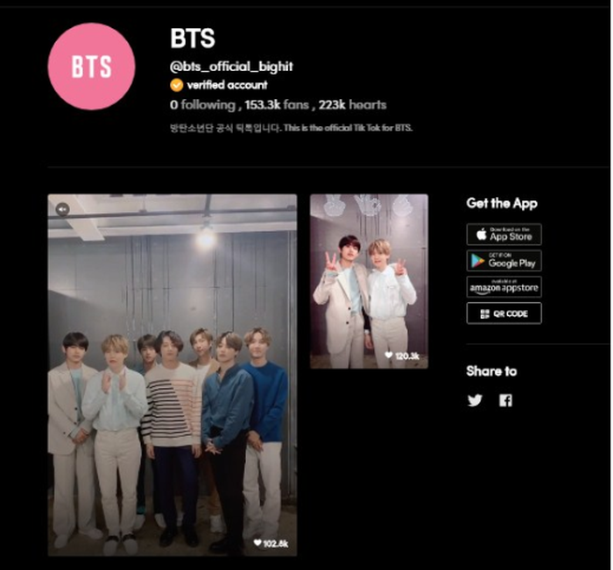The width and height of the screenshot is (613, 570).
Task: Mute the large group video
Action: point(62,209)
